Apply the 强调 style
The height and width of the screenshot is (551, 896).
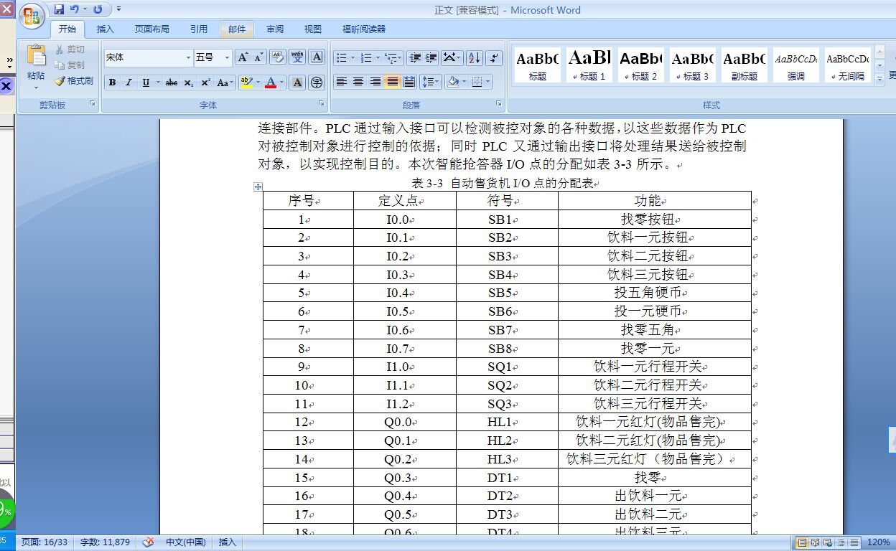coord(796,65)
